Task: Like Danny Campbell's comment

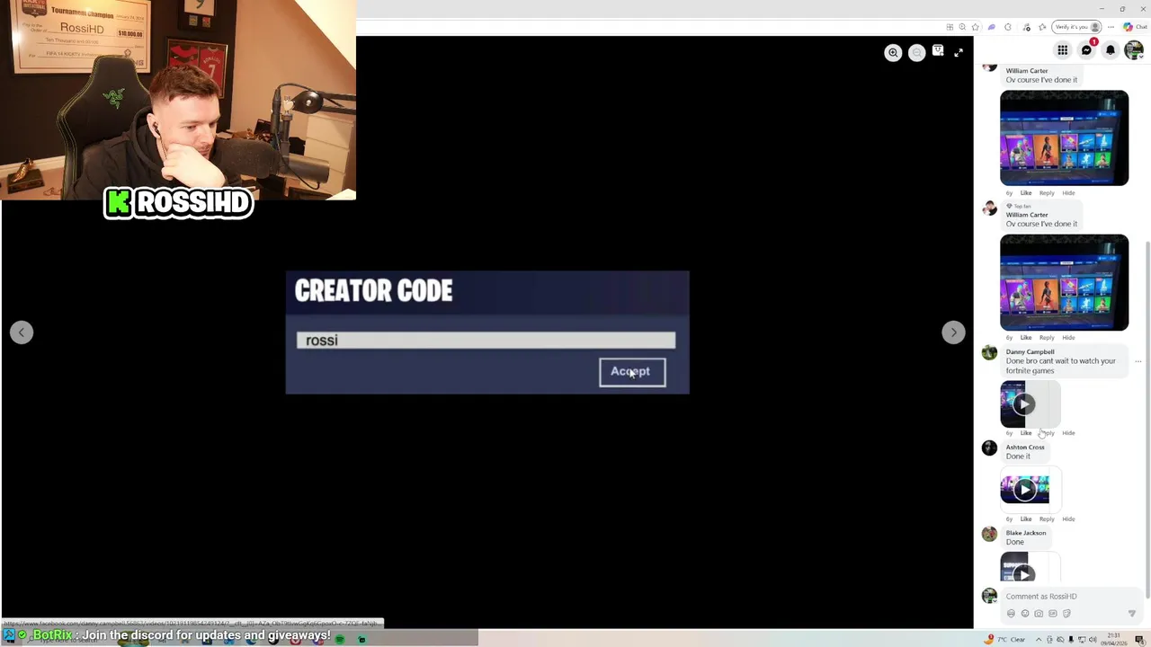Action: (1026, 433)
